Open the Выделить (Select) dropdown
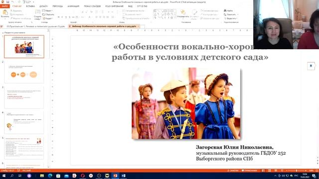This screenshot has width=319, height=179. pos(230,18)
